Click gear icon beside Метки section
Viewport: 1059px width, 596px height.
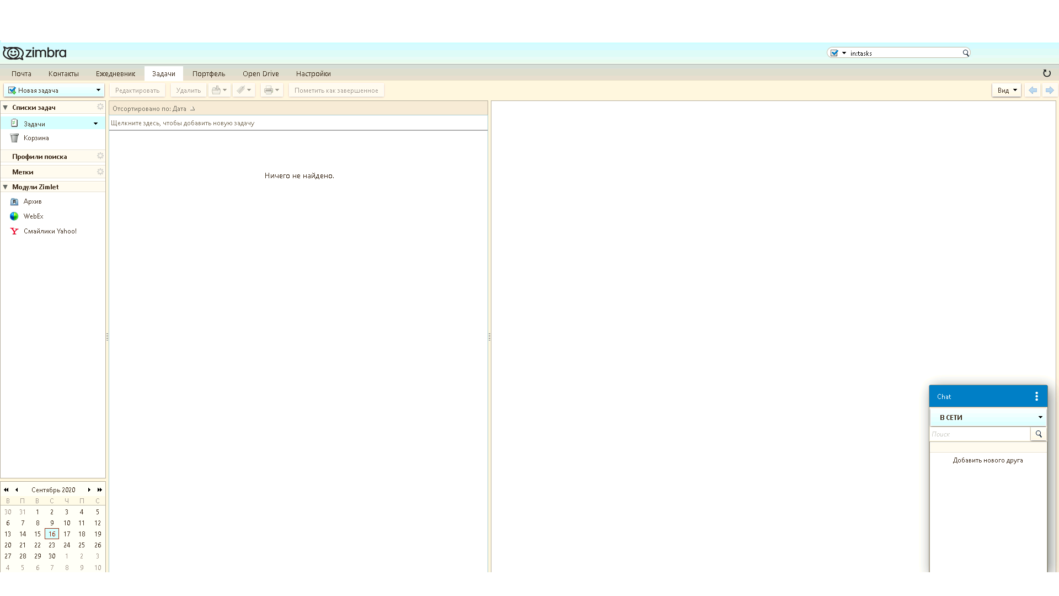click(x=100, y=172)
